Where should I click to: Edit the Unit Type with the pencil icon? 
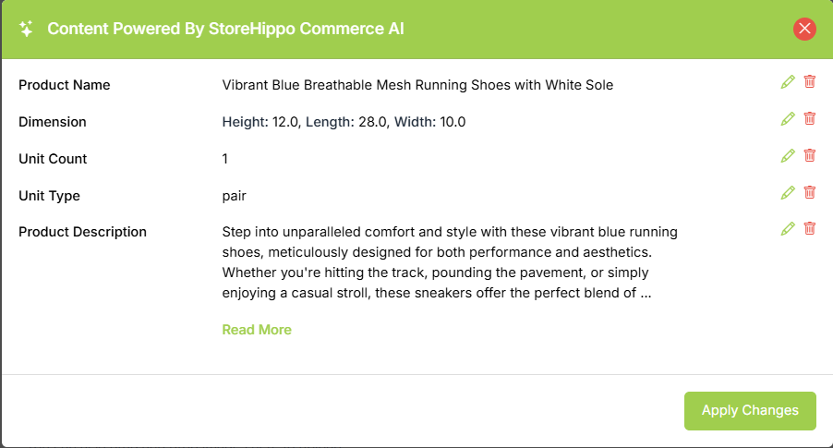pyautogui.click(x=788, y=192)
